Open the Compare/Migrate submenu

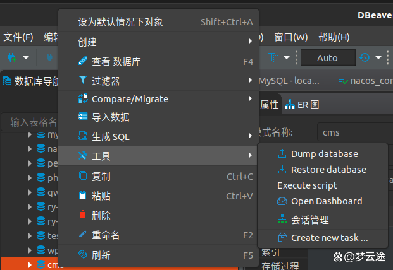pos(158,99)
